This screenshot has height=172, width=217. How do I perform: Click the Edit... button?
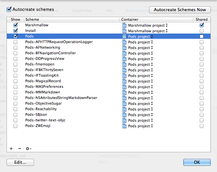click(x=20, y=162)
